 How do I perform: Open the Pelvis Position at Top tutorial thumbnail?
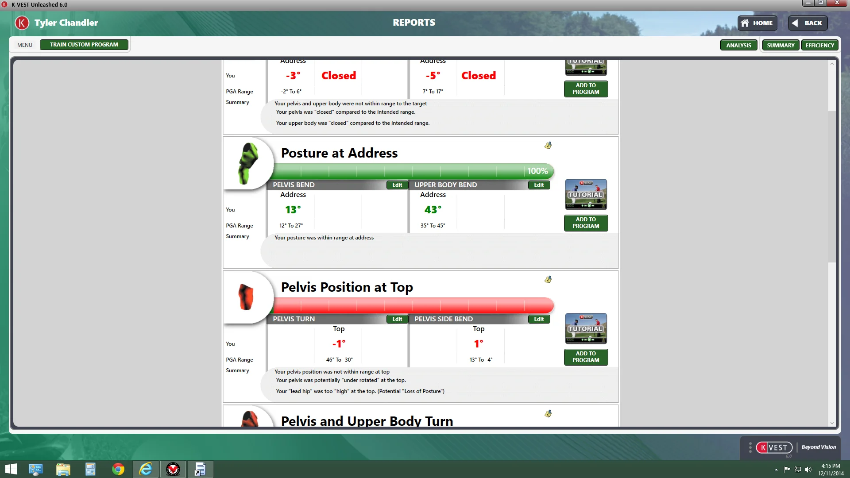(586, 328)
